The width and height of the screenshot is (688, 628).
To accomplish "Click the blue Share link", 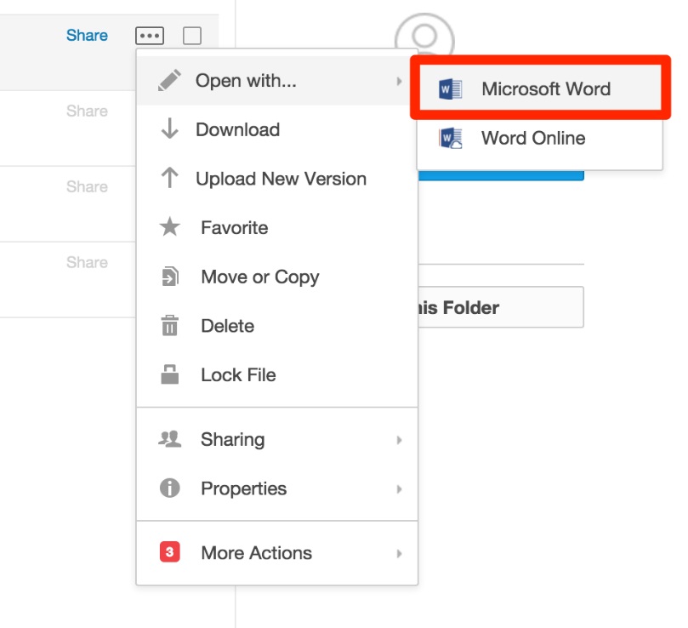I will (x=87, y=35).
